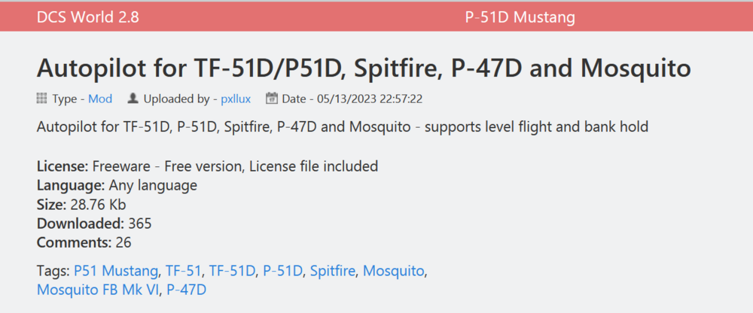This screenshot has width=753, height=313.
Task: Click the user icon beside Uploaded by
Action: [133, 99]
